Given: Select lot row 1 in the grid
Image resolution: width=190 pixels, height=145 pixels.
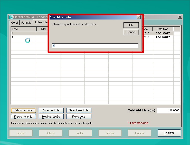Looking at the screenshot, I should pos(24,33).
